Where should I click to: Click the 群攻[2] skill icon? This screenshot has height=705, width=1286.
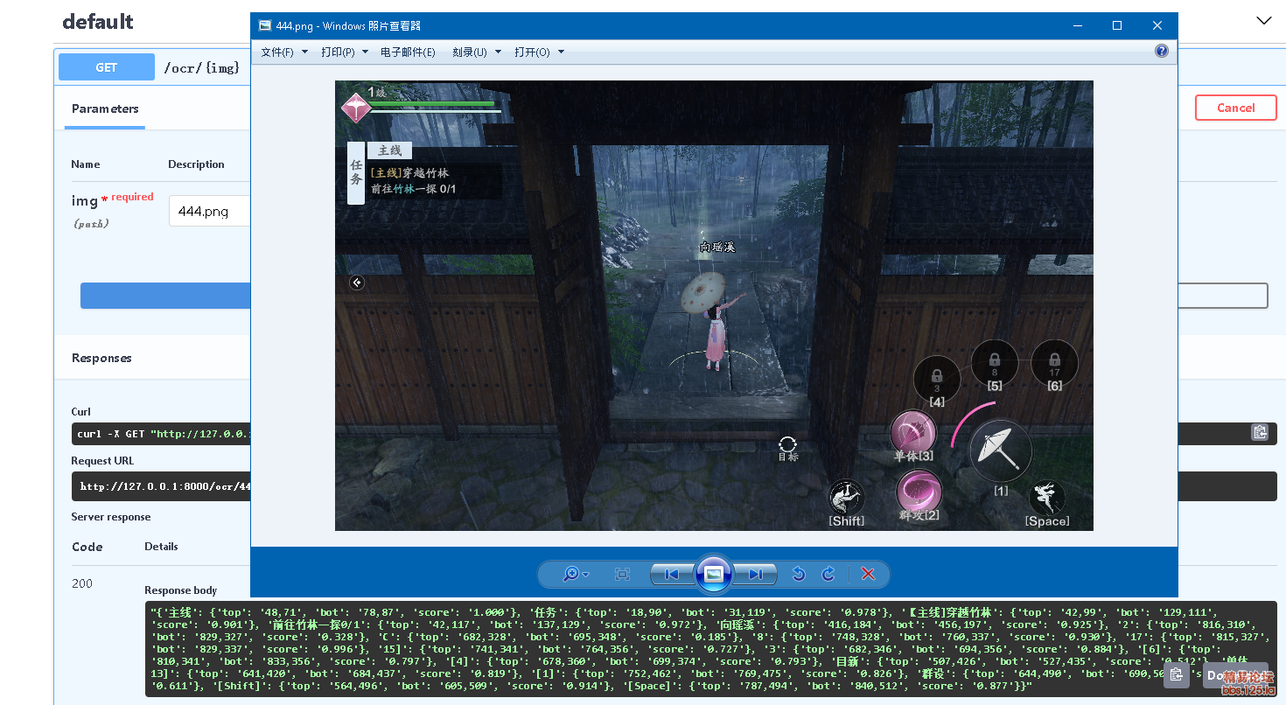(x=919, y=492)
